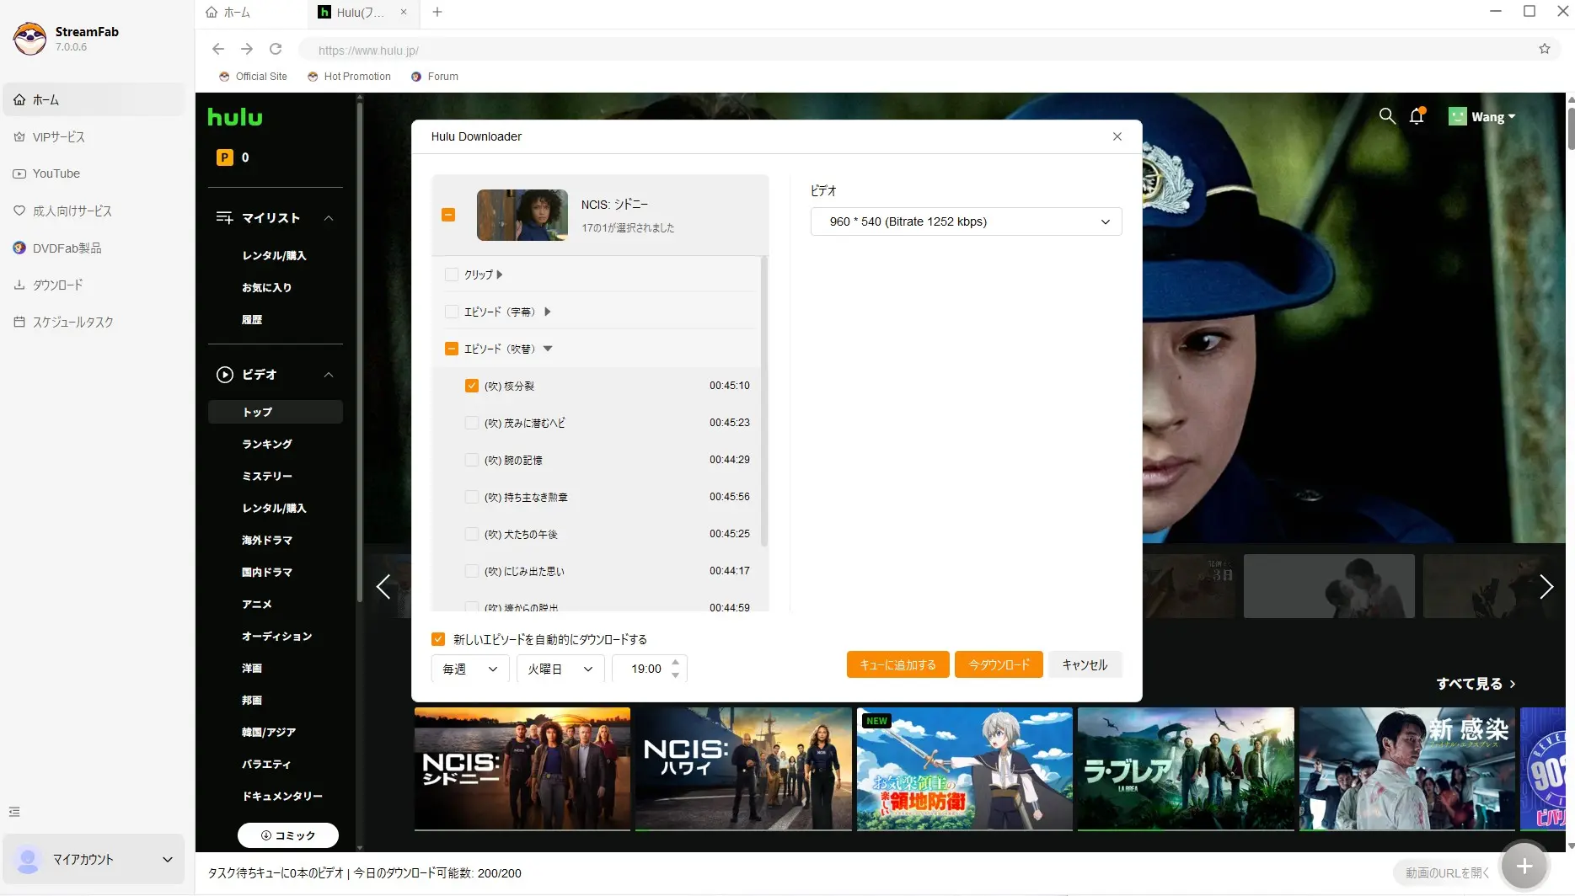Open a new tab with plus icon
This screenshot has width=1575, height=896.
437,12
